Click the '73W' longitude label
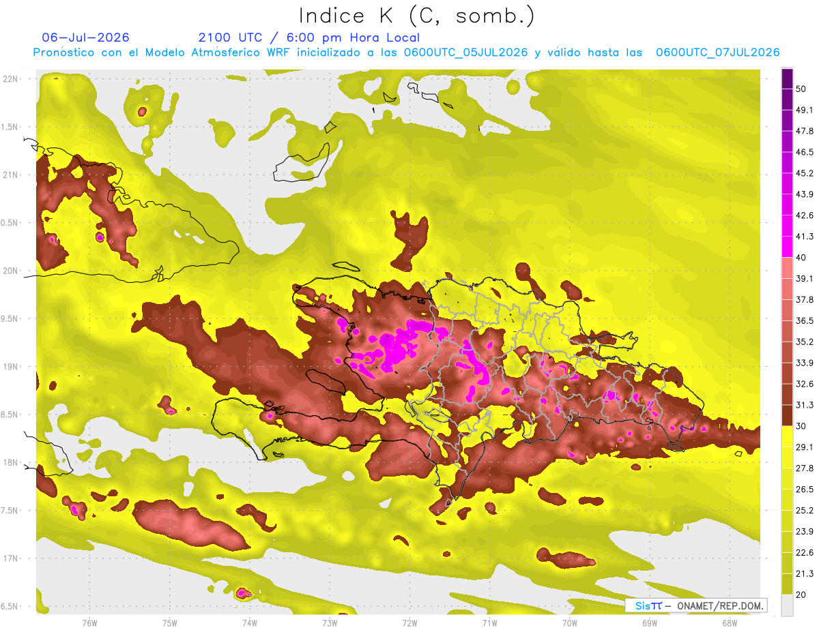The image size is (819, 632). 329,622
